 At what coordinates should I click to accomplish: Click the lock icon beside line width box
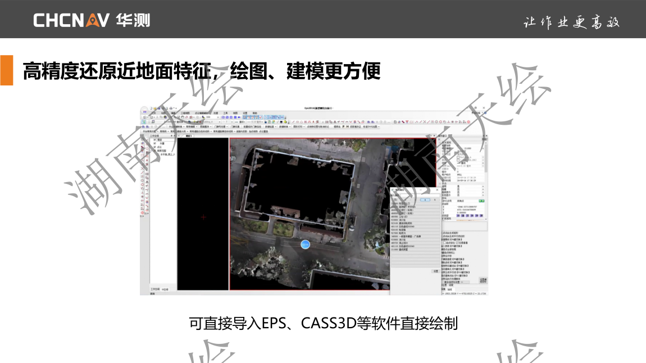coord(265,121)
